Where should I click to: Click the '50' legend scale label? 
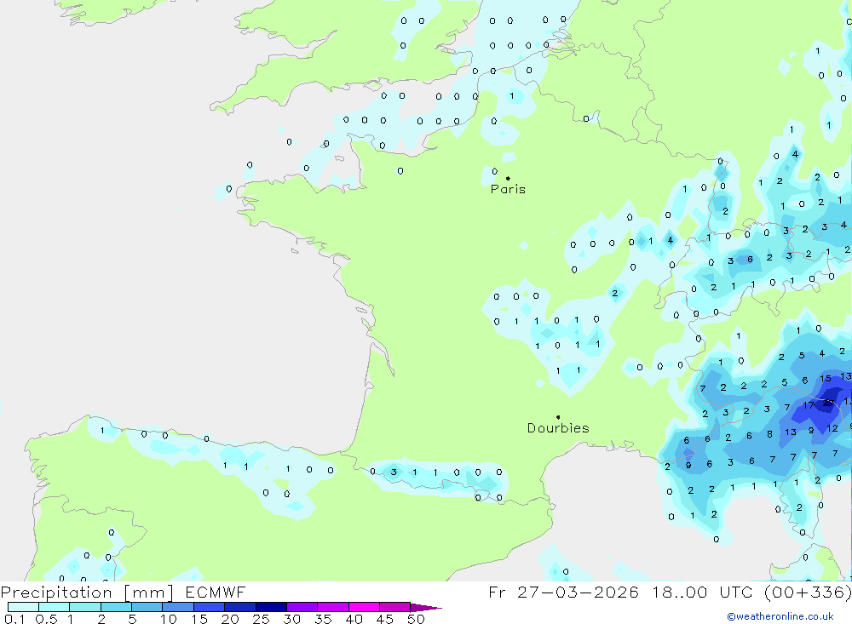(417, 619)
